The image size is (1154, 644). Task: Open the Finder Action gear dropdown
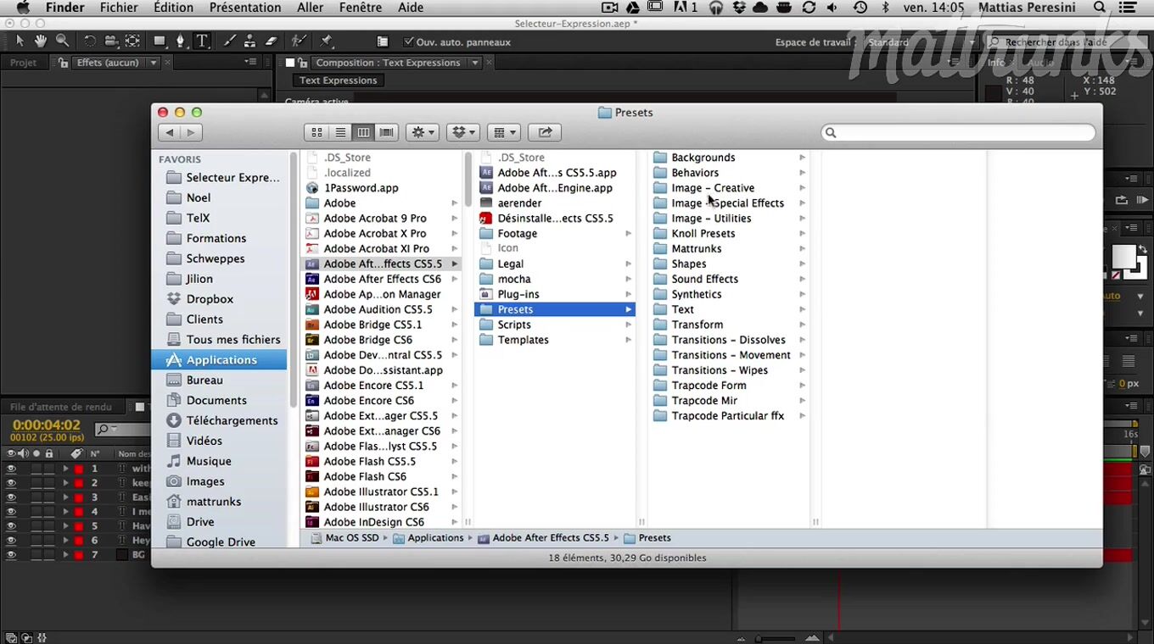(422, 132)
